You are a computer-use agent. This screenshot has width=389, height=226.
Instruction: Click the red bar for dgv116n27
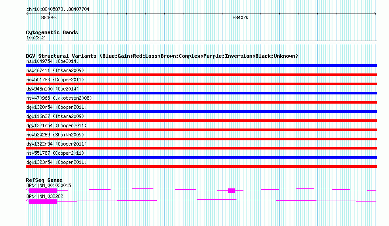tap(201, 121)
